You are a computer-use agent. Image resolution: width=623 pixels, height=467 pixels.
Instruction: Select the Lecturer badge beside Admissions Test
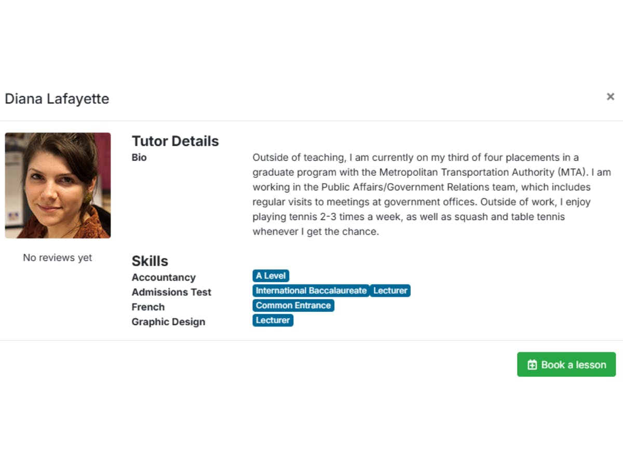390,291
